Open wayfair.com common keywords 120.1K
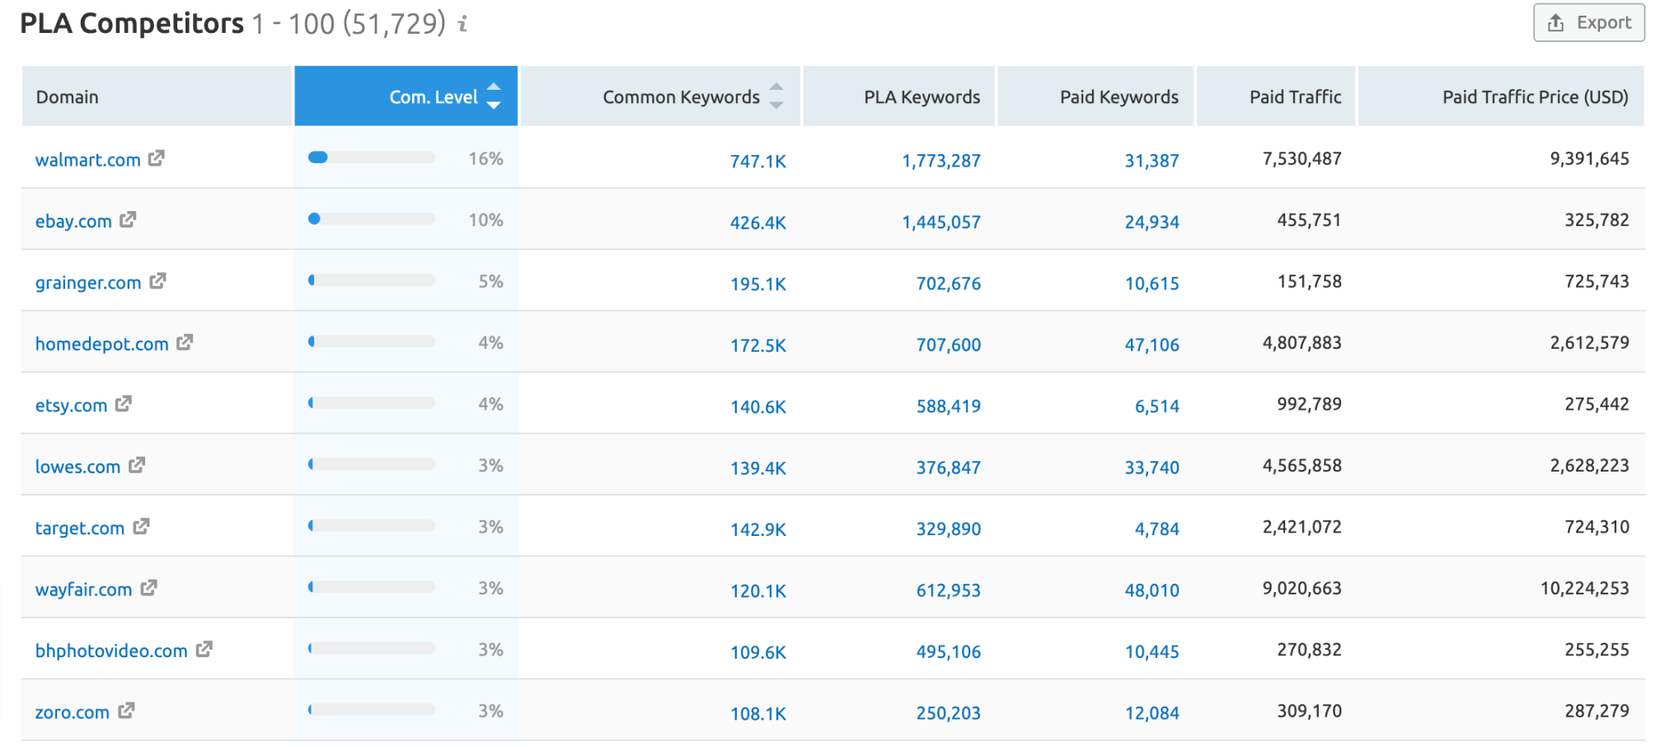Viewport: 1665px width, 747px height. click(758, 591)
